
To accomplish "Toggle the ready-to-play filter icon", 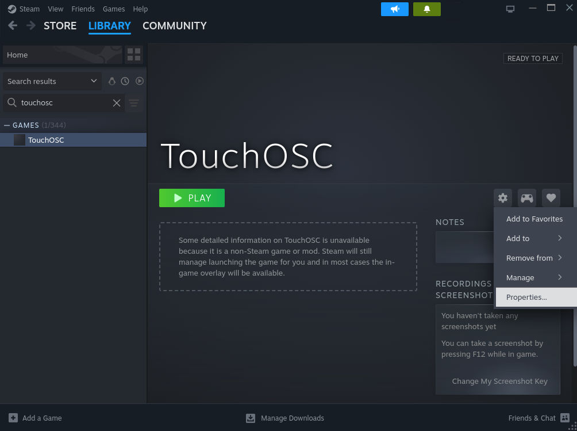I will (139, 81).
